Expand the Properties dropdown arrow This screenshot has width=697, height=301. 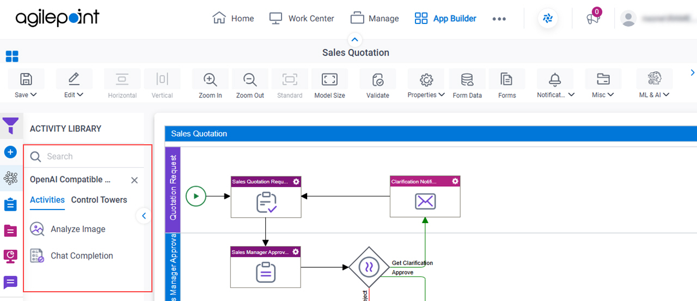point(442,95)
